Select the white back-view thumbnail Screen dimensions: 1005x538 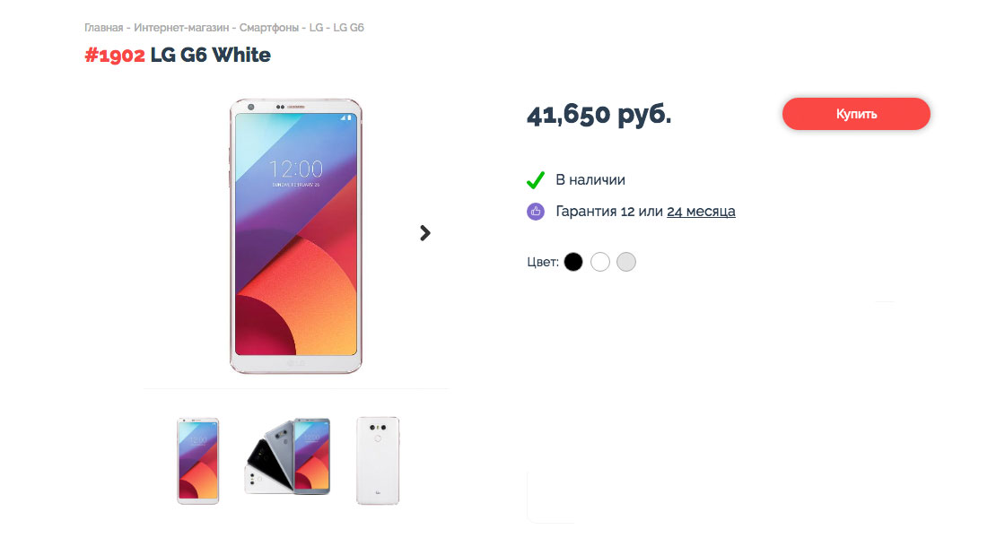(x=378, y=461)
